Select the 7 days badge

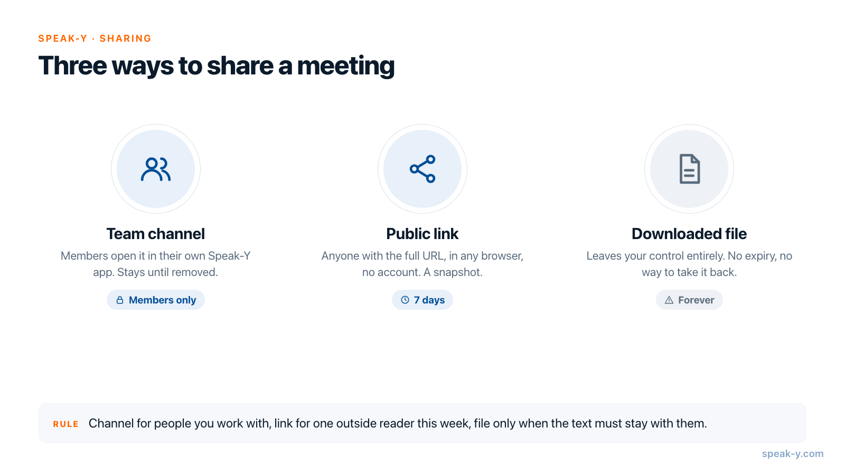(422, 300)
